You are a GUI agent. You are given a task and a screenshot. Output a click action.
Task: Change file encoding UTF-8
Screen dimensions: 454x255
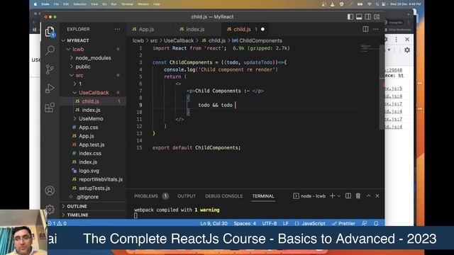[x=270, y=223]
